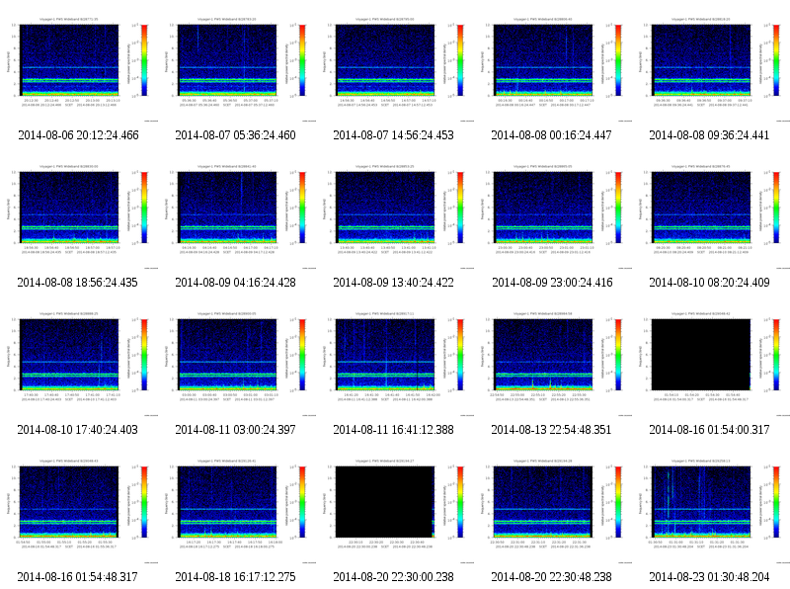Click the caption 2014-08-06 20:12:24.466
Image resolution: width=790 pixels, height=589 pixels.
click(78, 135)
